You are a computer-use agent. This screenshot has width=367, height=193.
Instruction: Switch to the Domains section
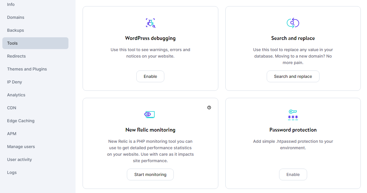point(16,17)
